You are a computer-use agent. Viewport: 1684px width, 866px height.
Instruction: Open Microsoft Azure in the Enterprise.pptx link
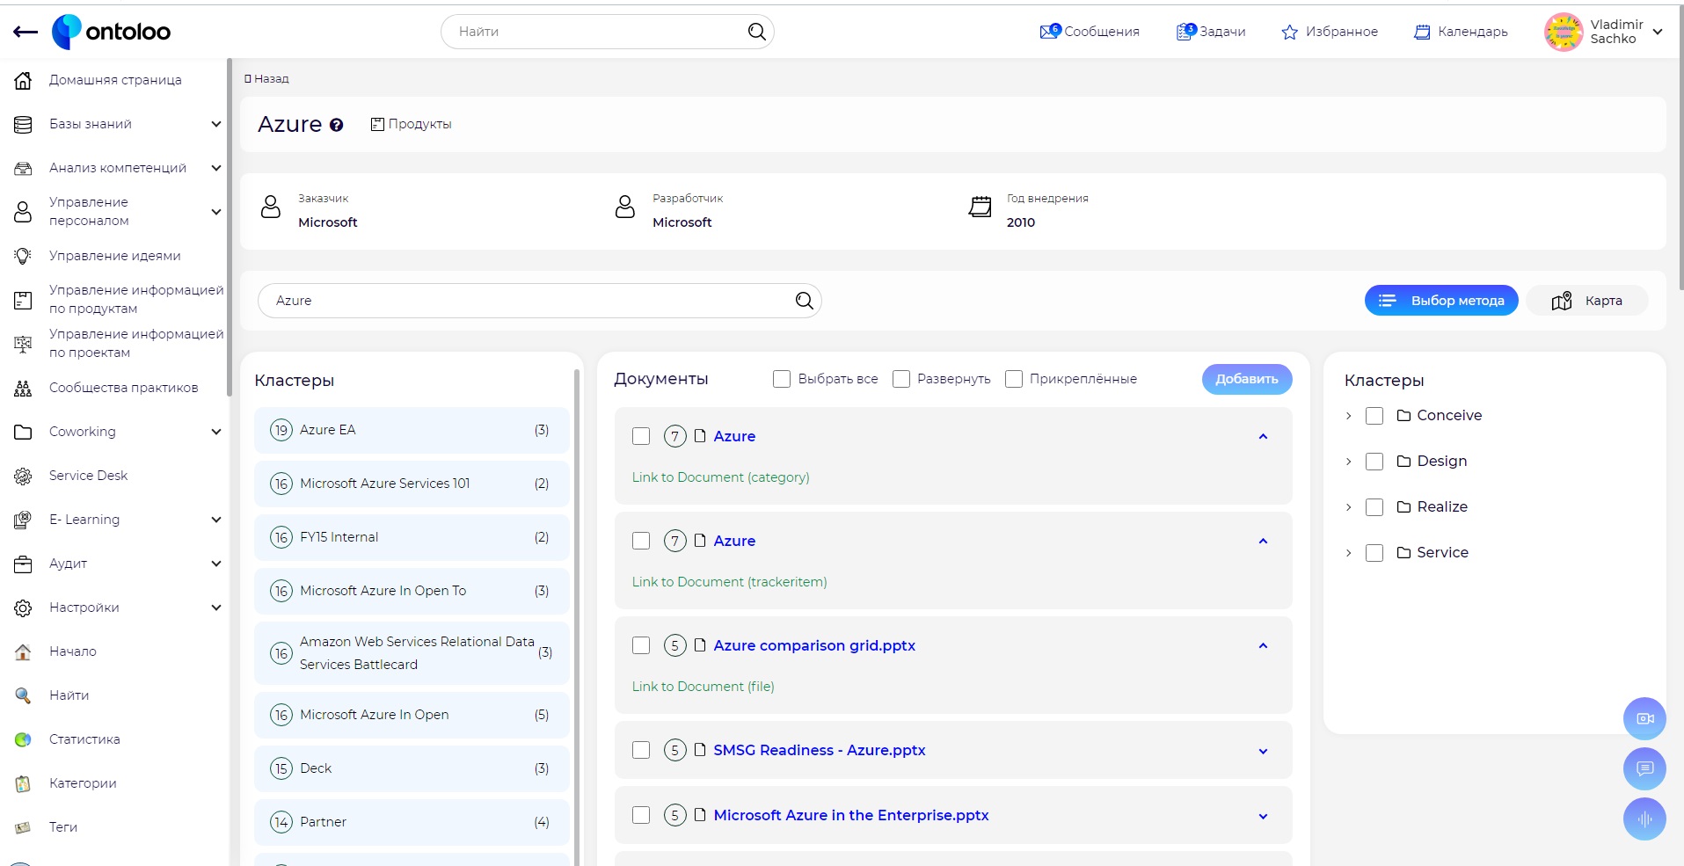click(x=851, y=815)
